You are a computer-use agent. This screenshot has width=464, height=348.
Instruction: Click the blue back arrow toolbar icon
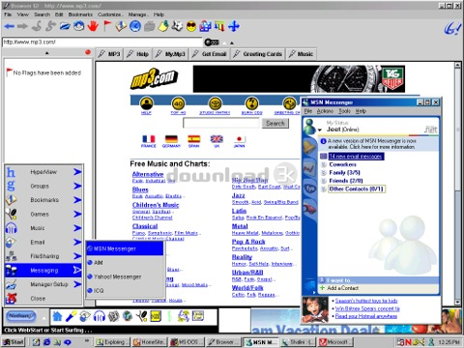point(10,26)
